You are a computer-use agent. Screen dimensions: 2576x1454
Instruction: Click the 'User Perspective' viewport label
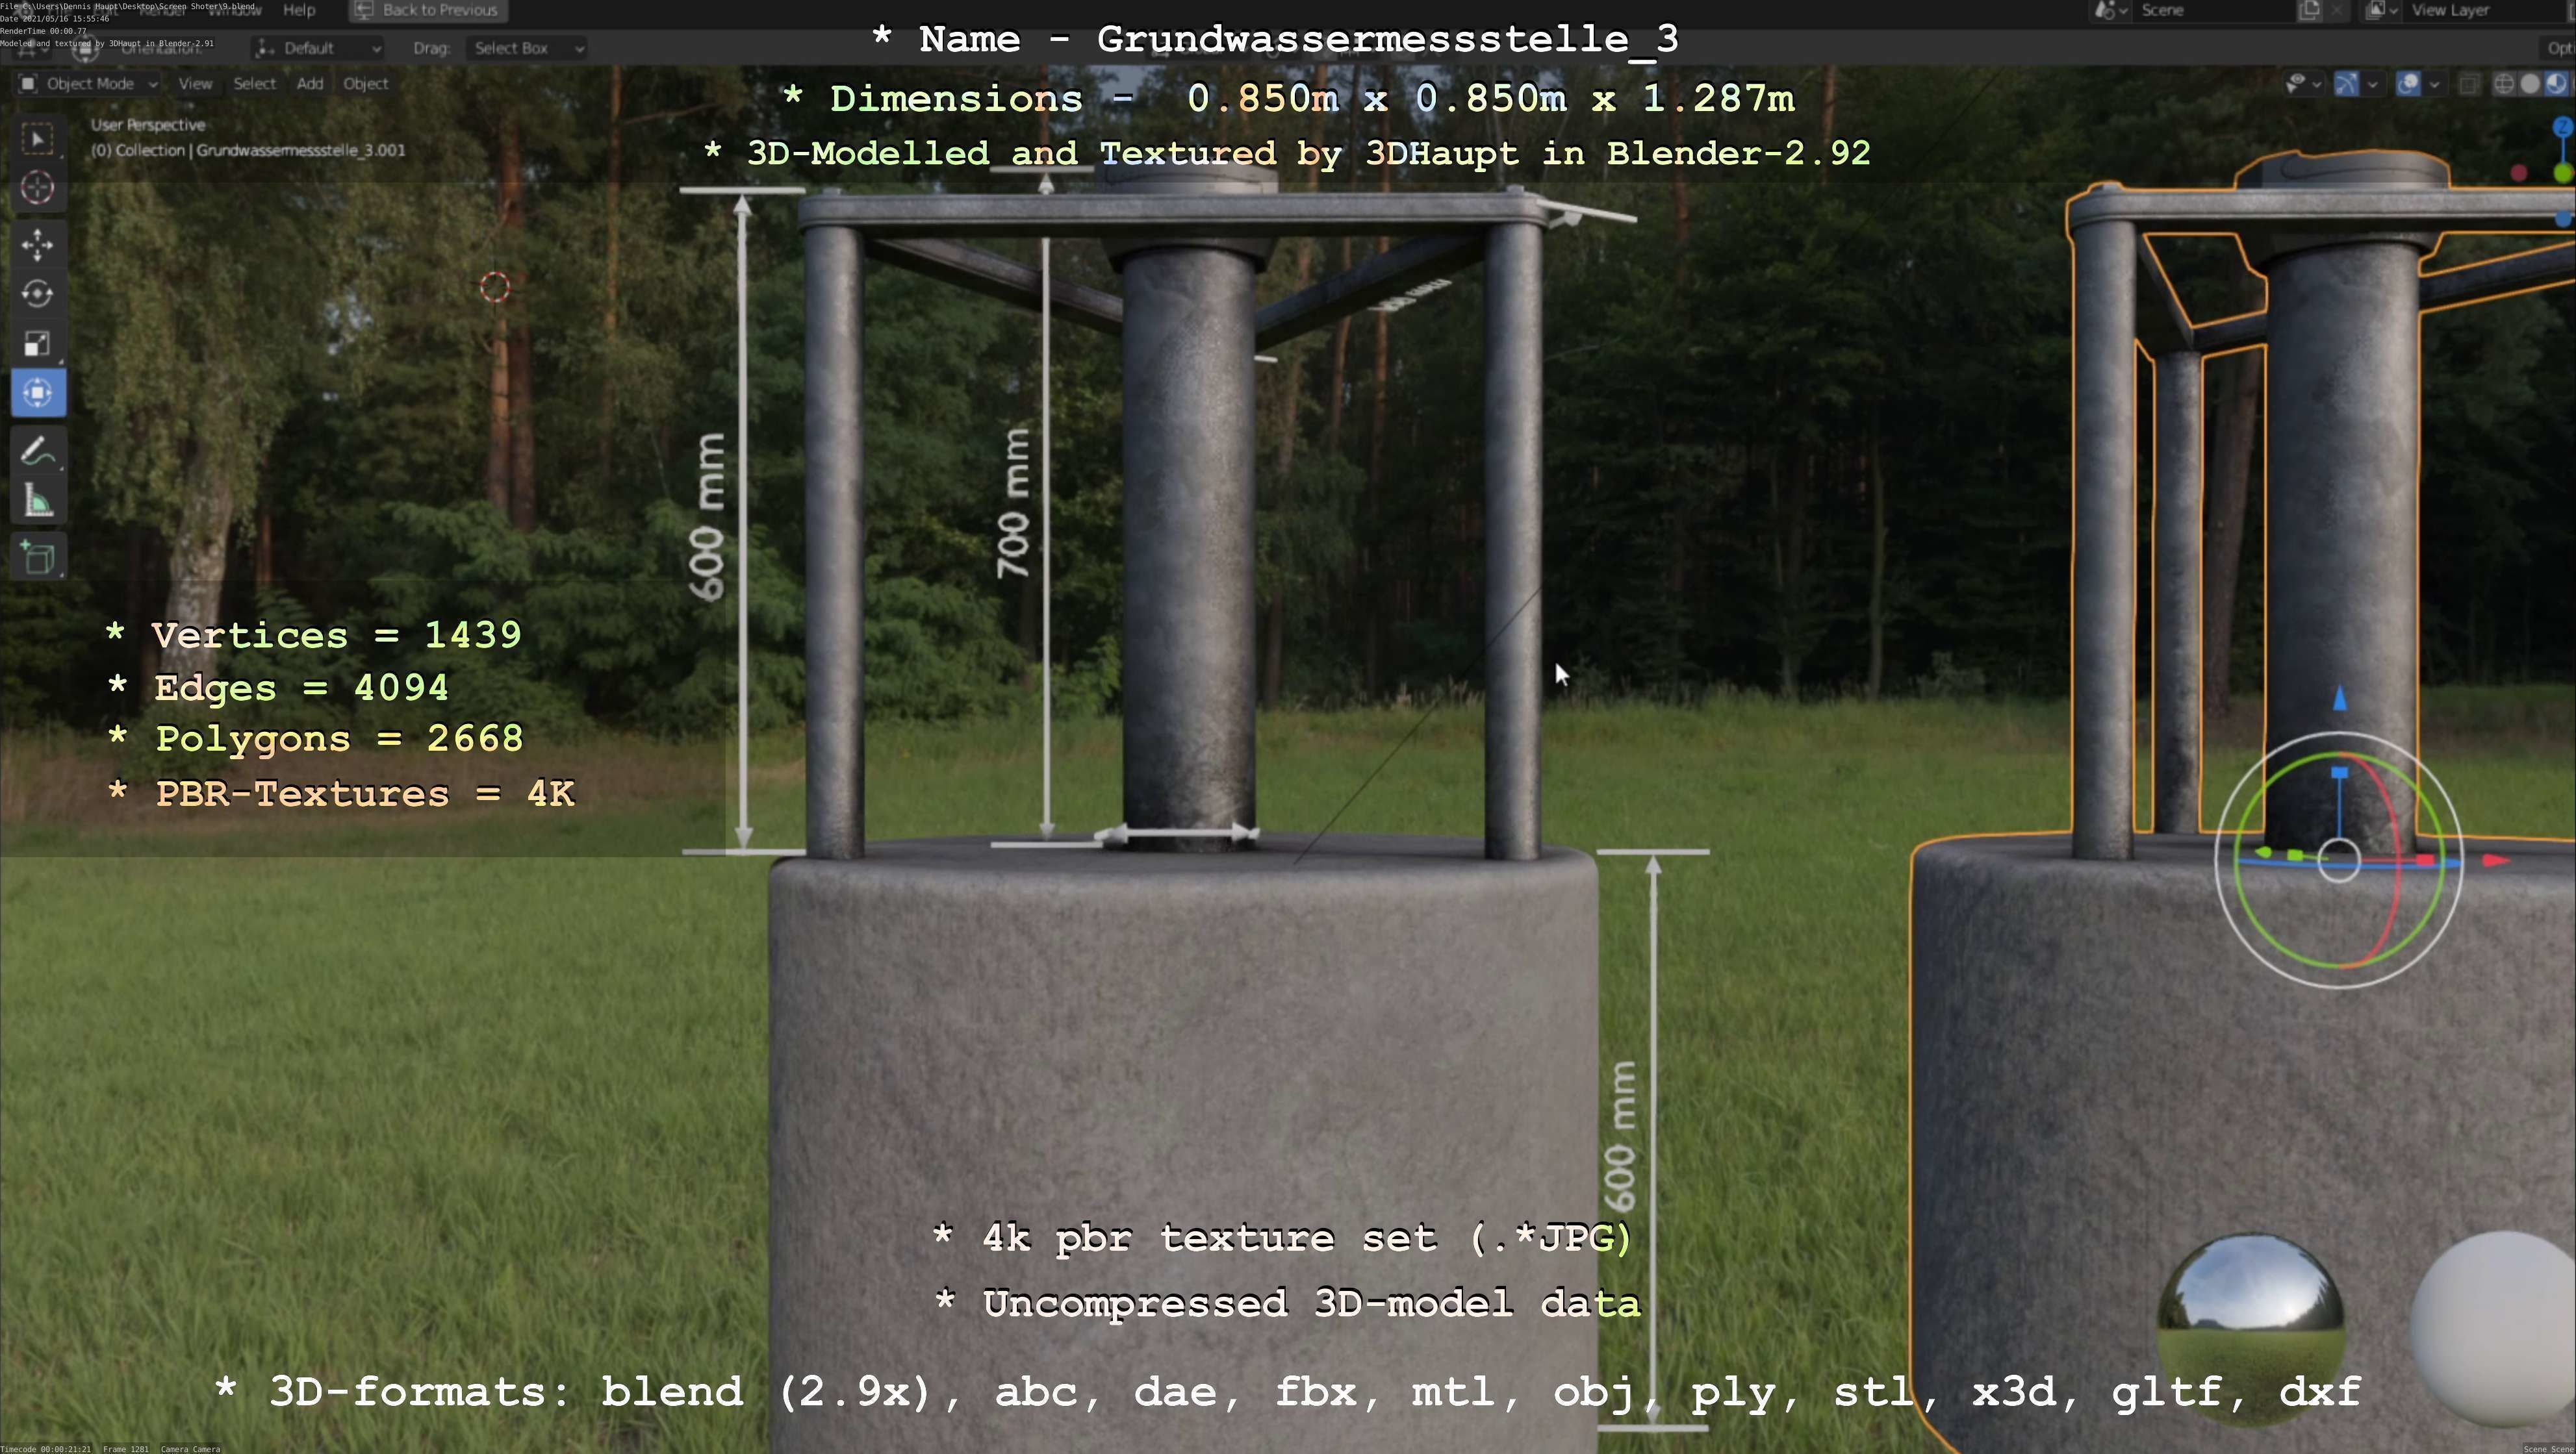point(148,125)
